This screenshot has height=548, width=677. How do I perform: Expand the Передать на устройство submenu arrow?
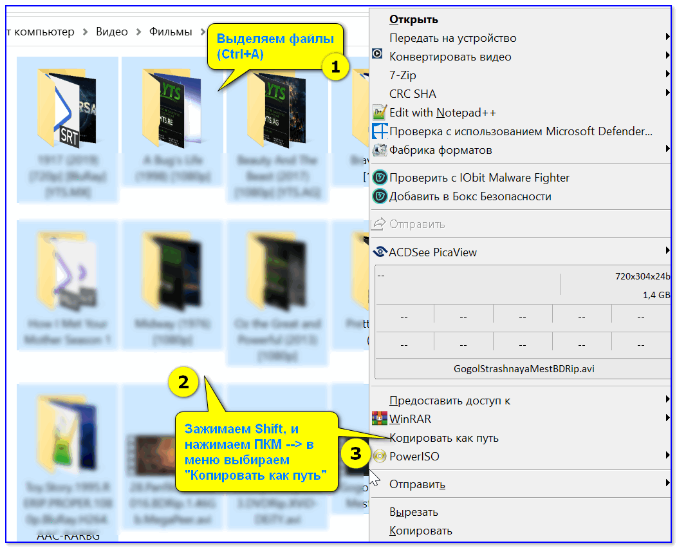pyautogui.click(x=667, y=37)
